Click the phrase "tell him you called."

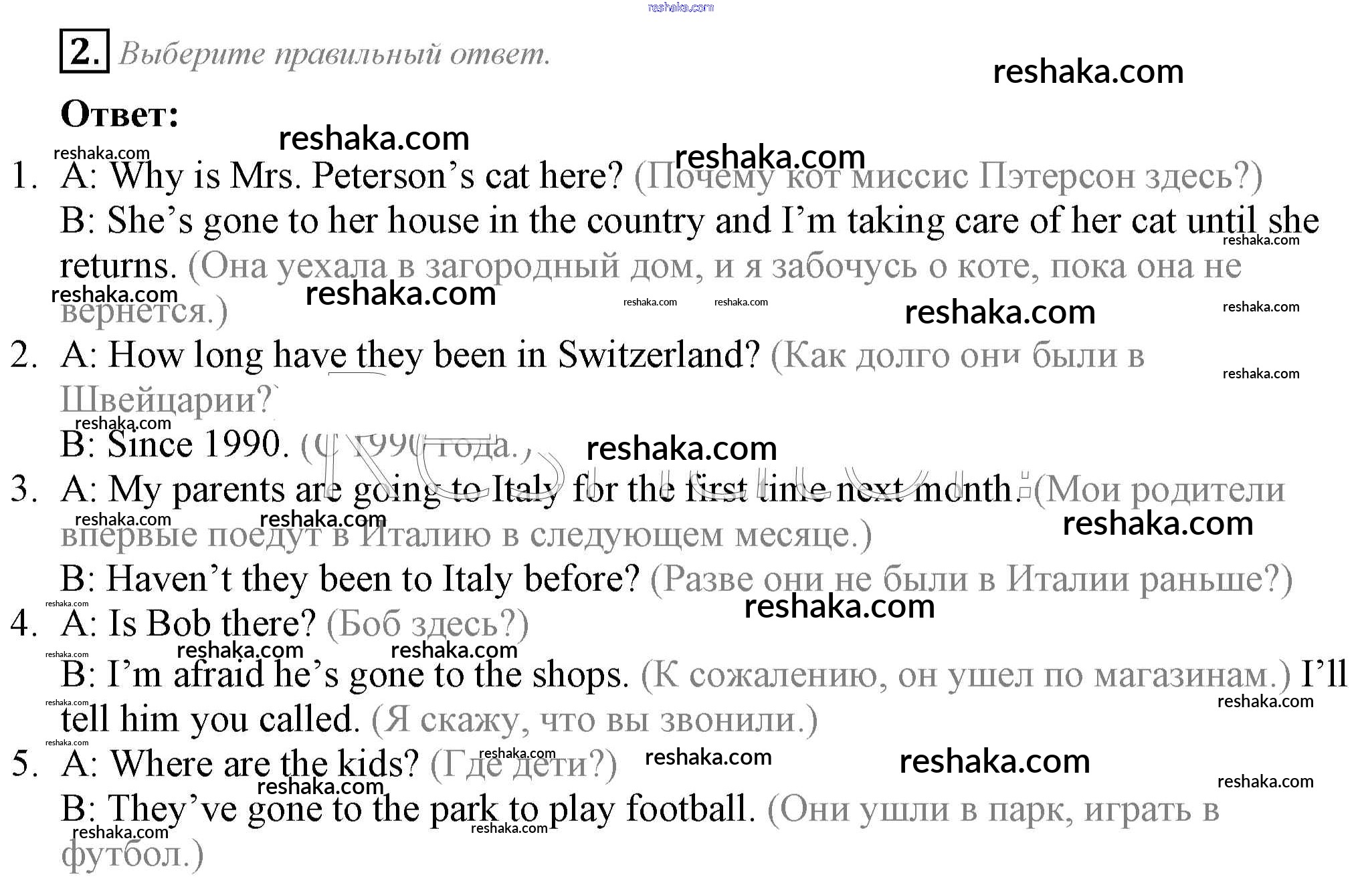point(209,720)
